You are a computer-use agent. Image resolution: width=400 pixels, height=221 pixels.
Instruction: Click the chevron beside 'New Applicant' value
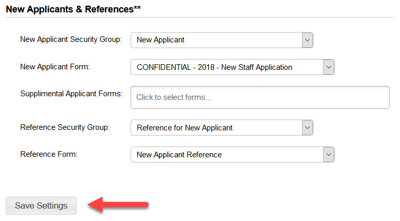point(307,40)
